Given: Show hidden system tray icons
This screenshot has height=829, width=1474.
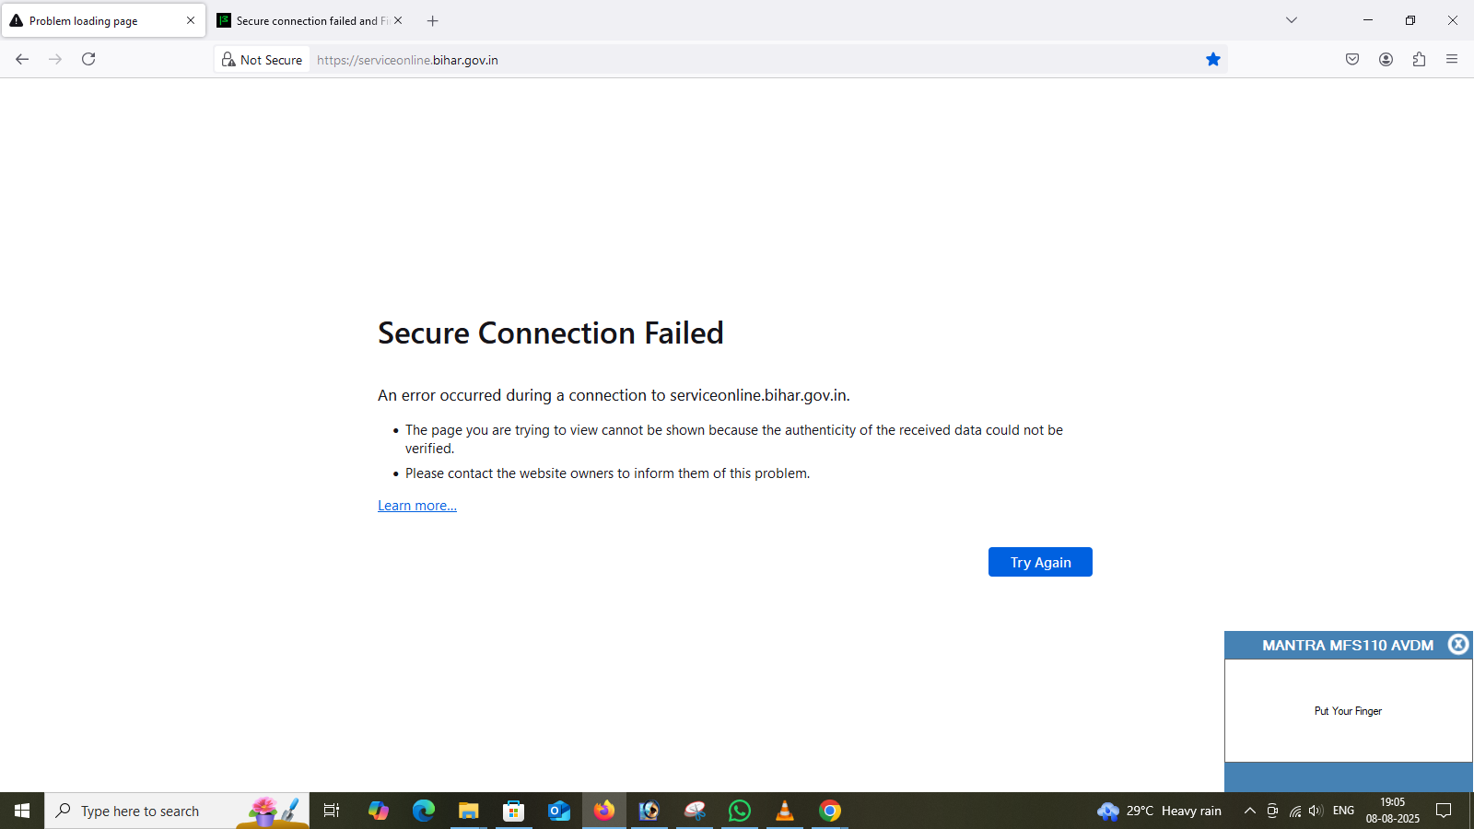Looking at the screenshot, I should pos(1249,811).
